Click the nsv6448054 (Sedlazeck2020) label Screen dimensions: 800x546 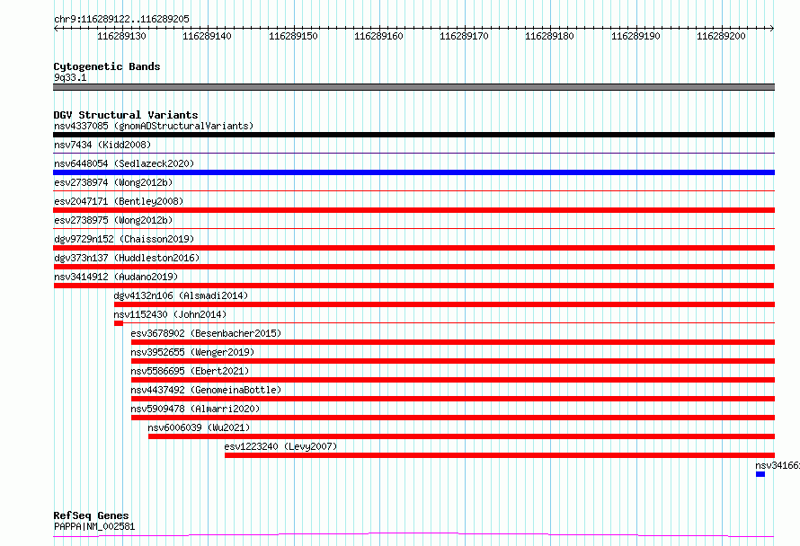(124, 163)
